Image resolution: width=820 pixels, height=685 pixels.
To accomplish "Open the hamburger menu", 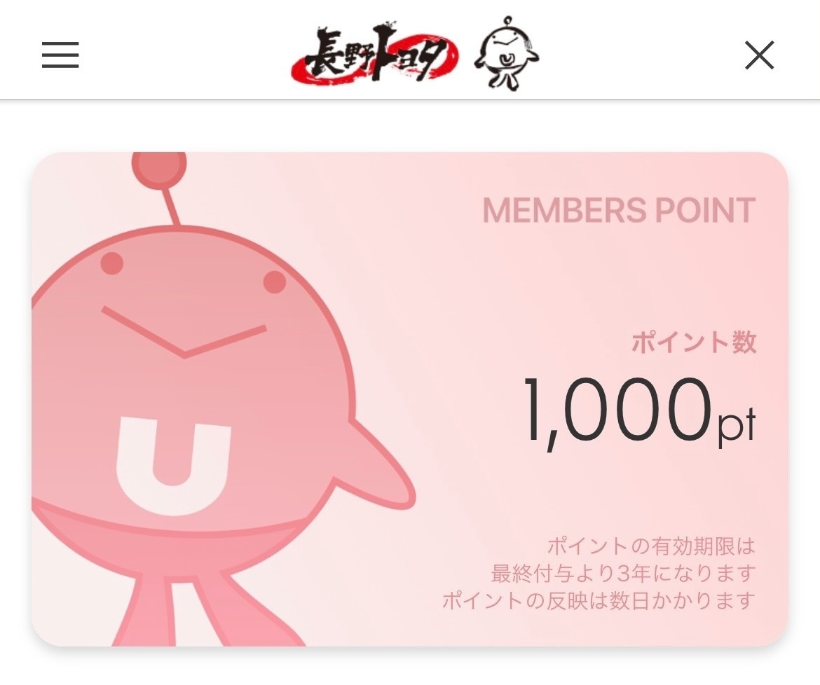I will 60,55.
